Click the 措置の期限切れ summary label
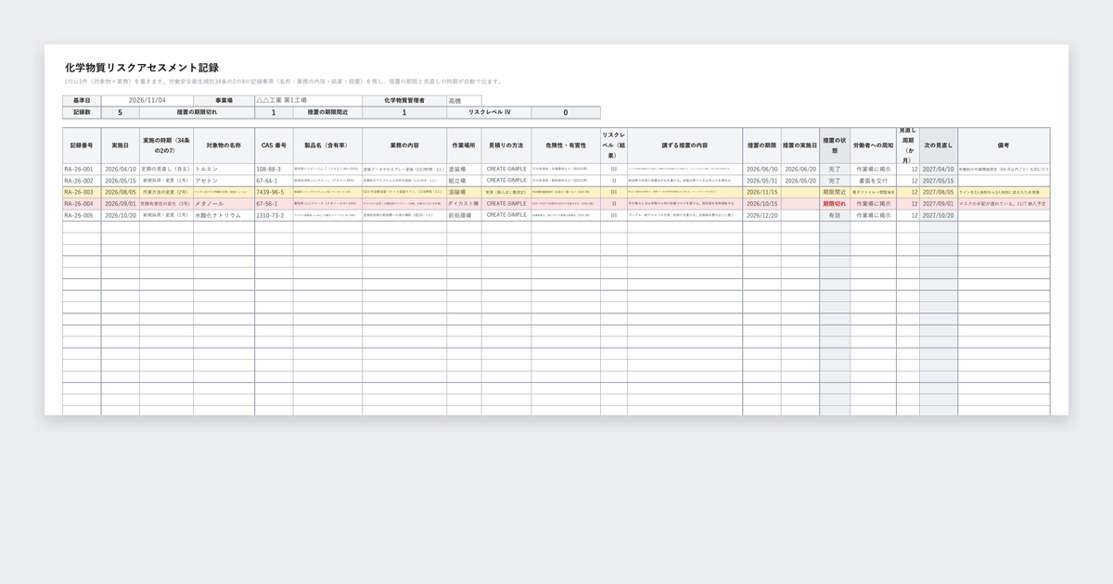 pos(197,112)
